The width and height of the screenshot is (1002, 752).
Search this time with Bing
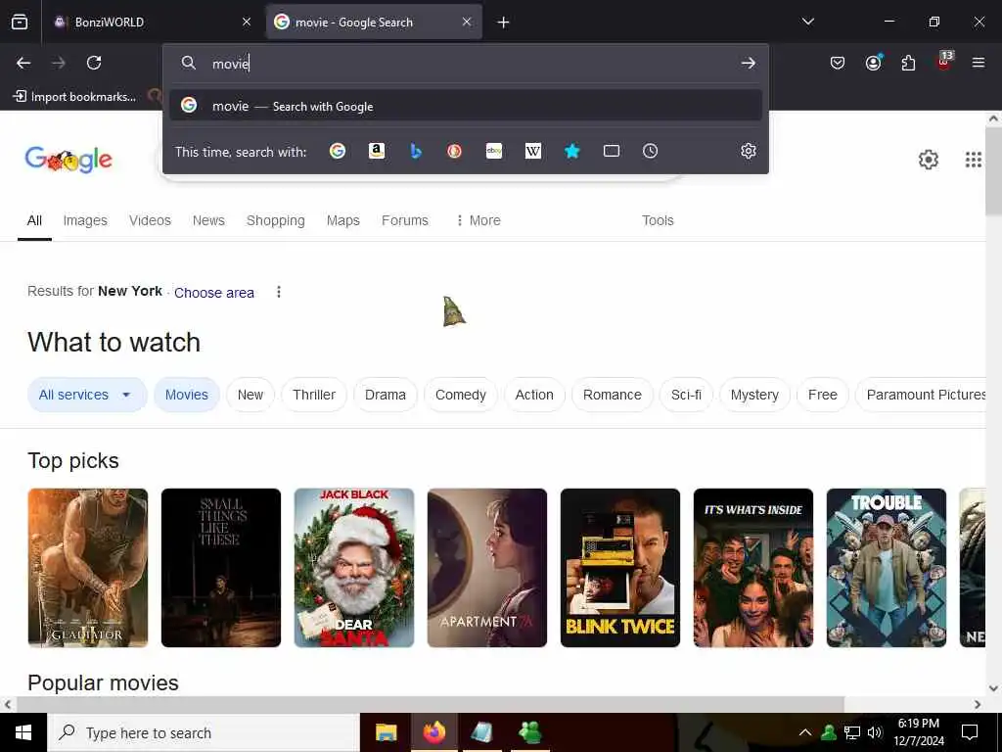(416, 151)
